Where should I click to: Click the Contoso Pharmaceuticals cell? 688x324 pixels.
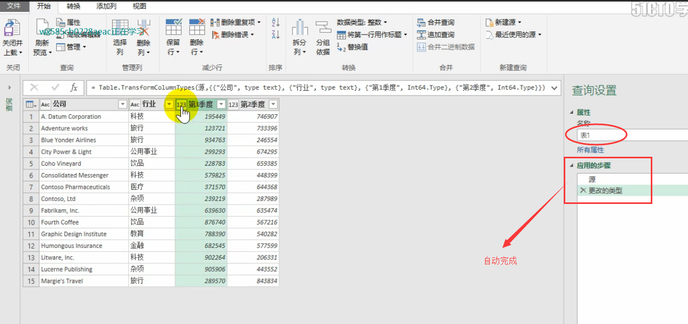(84, 187)
